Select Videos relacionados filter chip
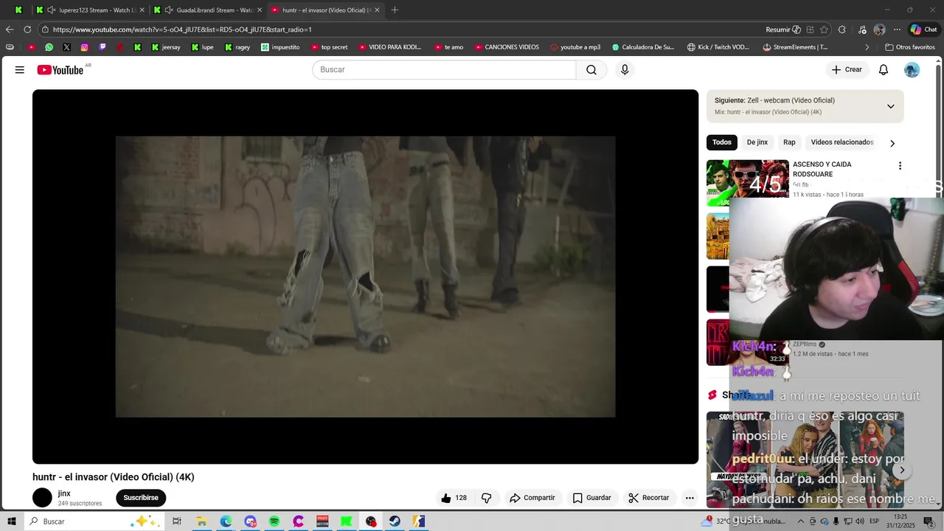 point(842,142)
